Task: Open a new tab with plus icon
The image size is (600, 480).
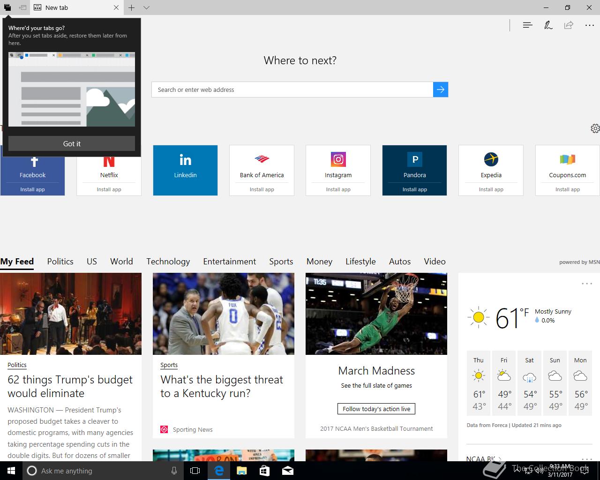Action: 132,7
